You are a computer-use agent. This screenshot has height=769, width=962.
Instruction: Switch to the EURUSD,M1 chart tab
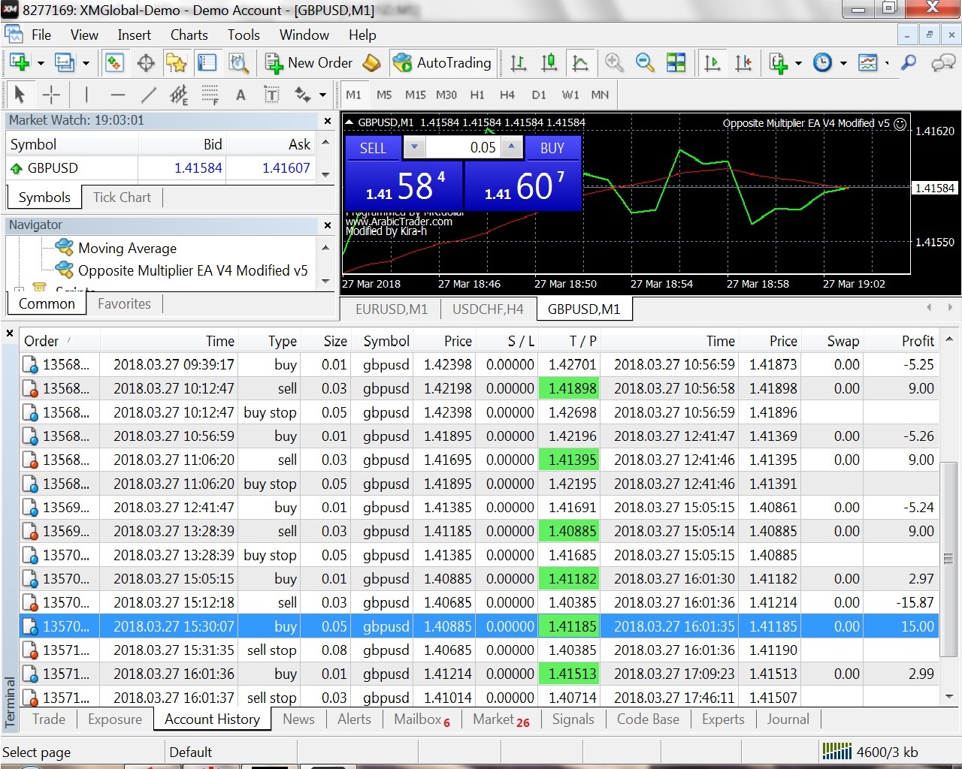click(x=391, y=309)
